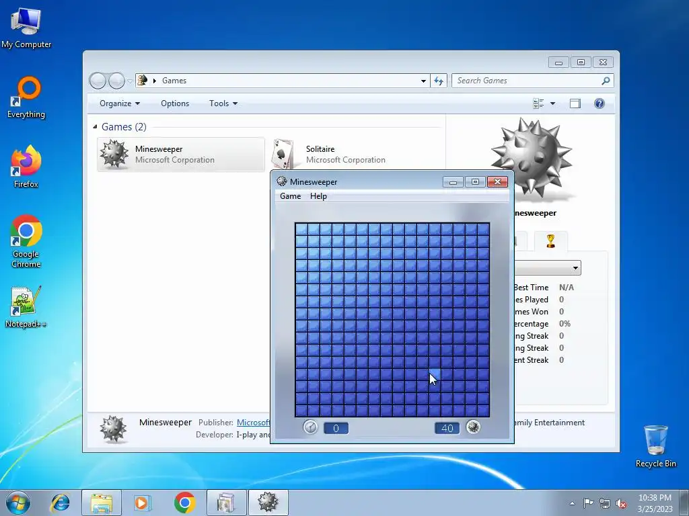The height and width of the screenshot is (516, 689).
Task: Go back in the Games window
Action: pyautogui.click(x=98, y=81)
